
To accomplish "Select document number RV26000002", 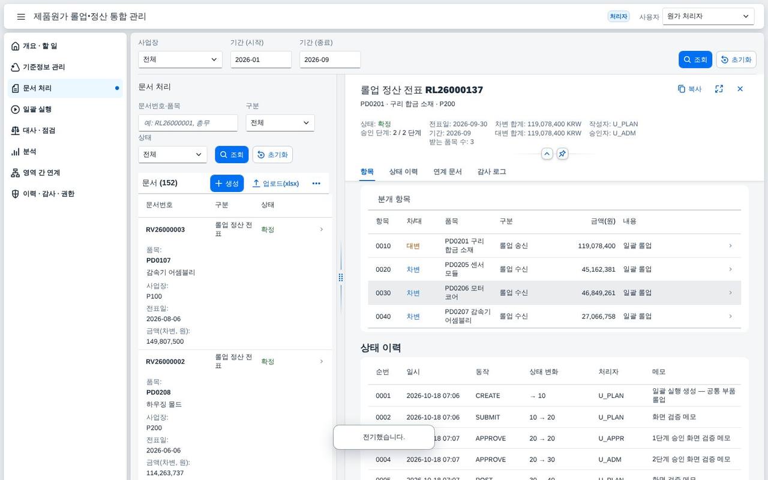I will pos(165,362).
